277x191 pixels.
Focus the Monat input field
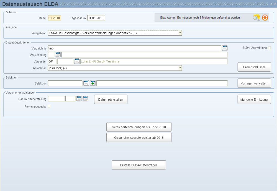point(54,18)
